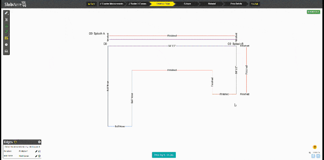Edit the Finished edge with pencil icon
The width and height of the screenshot is (324, 160).
point(36,151)
